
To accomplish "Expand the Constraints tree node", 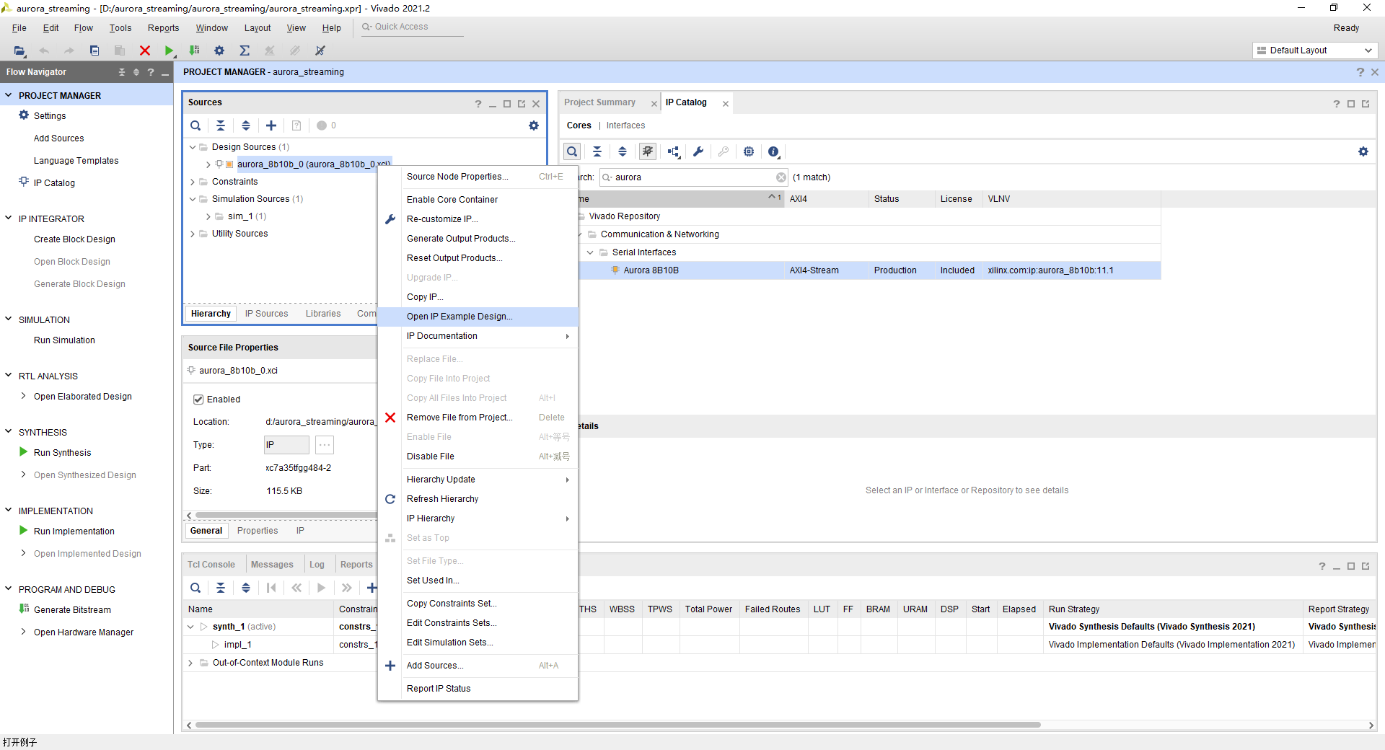I will click(193, 182).
